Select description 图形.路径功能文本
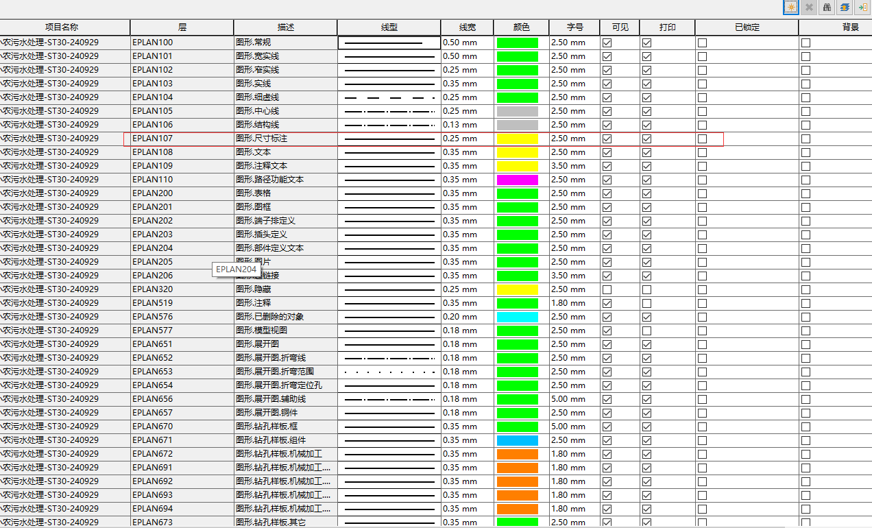The image size is (872, 528). tap(285, 180)
